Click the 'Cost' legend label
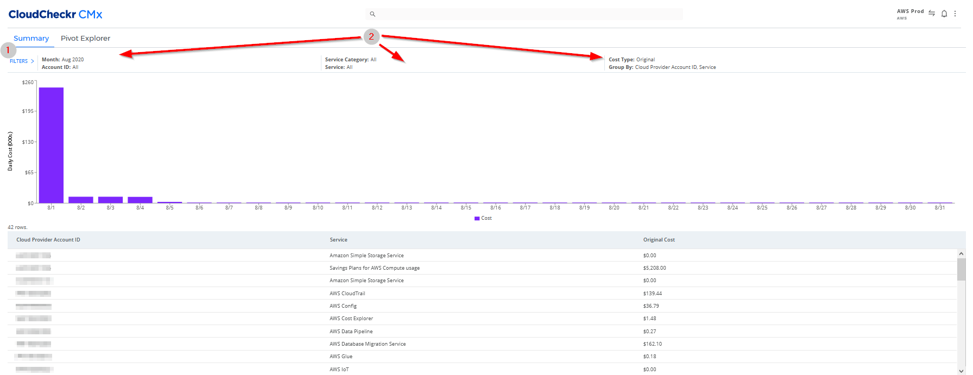This screenshot has height=375, width=973. (486, 218)
